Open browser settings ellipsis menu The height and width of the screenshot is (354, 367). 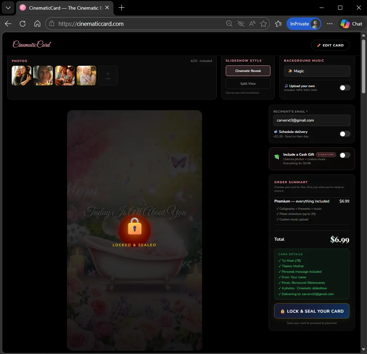pos(330,24)
